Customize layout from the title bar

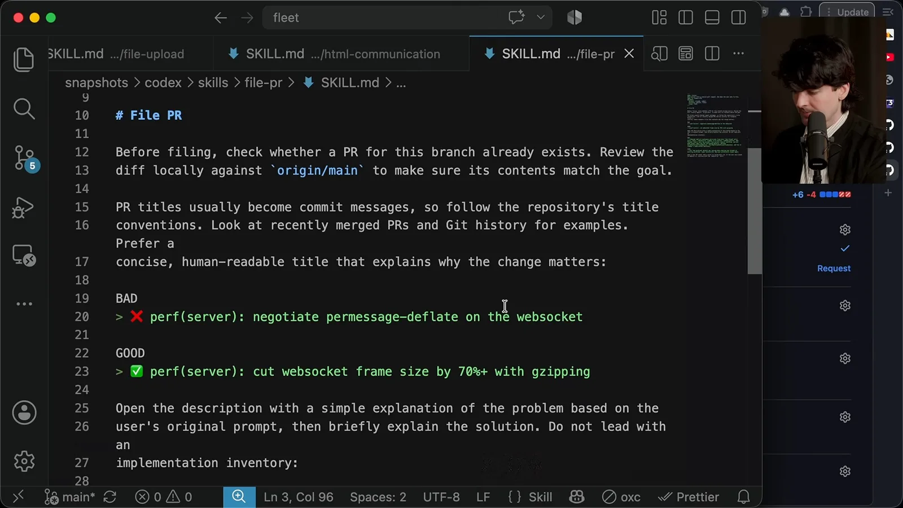[659, 17]
